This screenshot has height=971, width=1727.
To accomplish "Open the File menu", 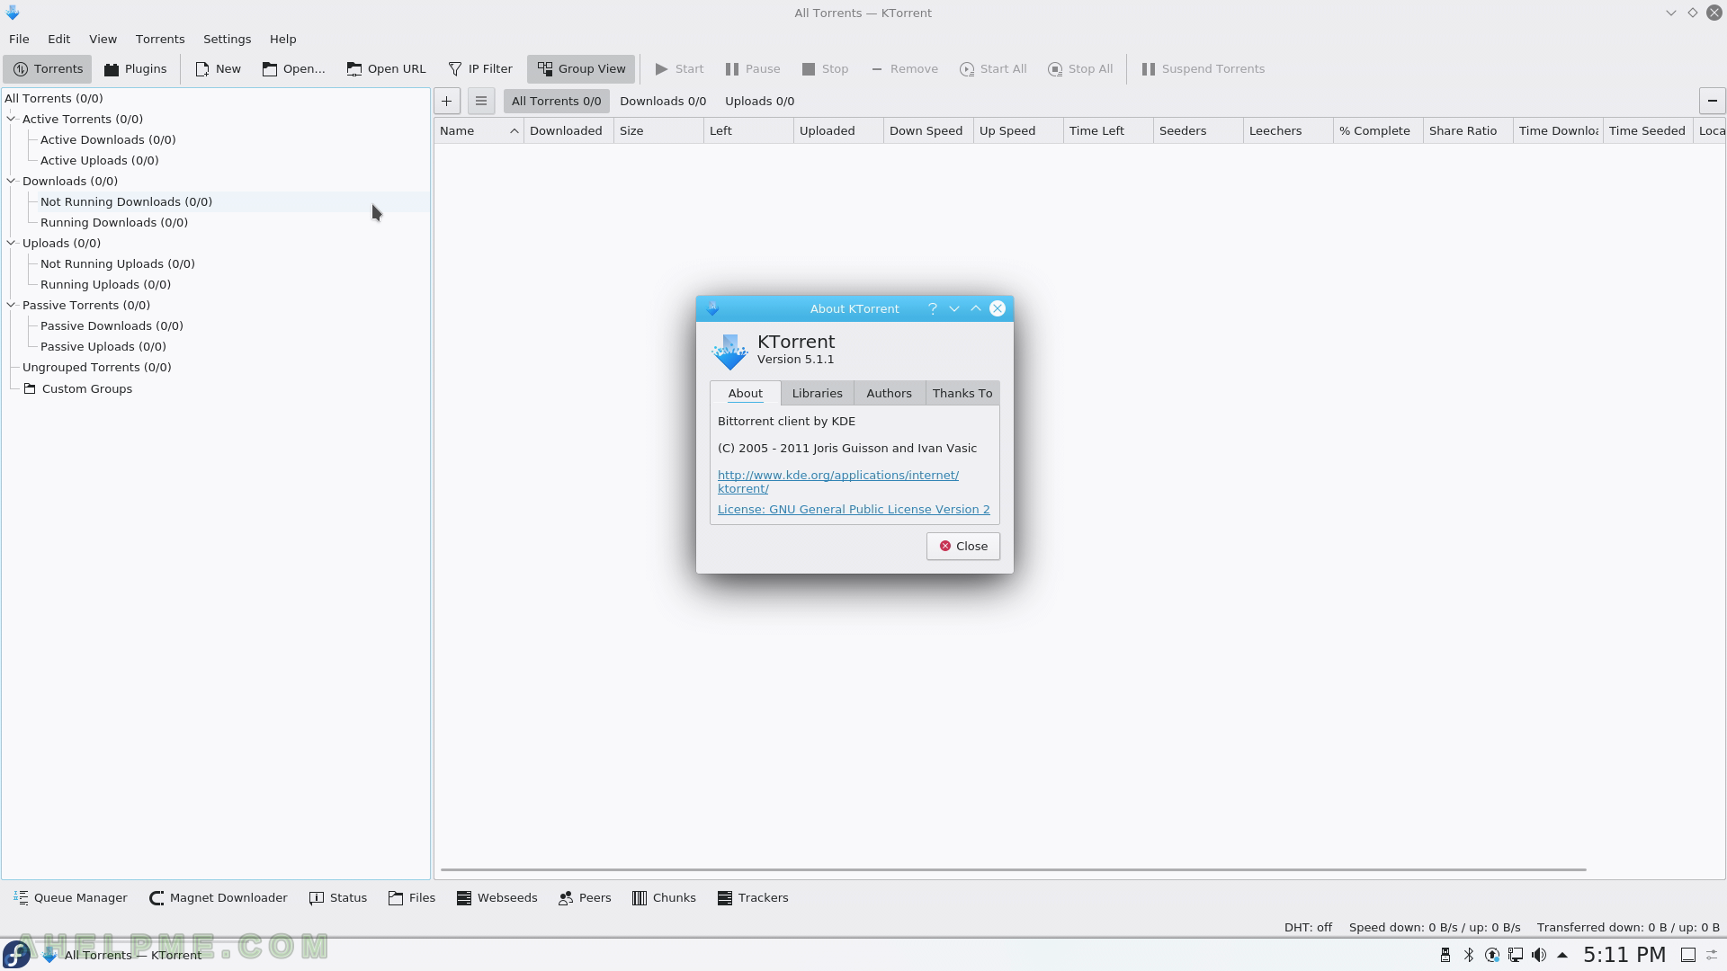I will [19, 40].
